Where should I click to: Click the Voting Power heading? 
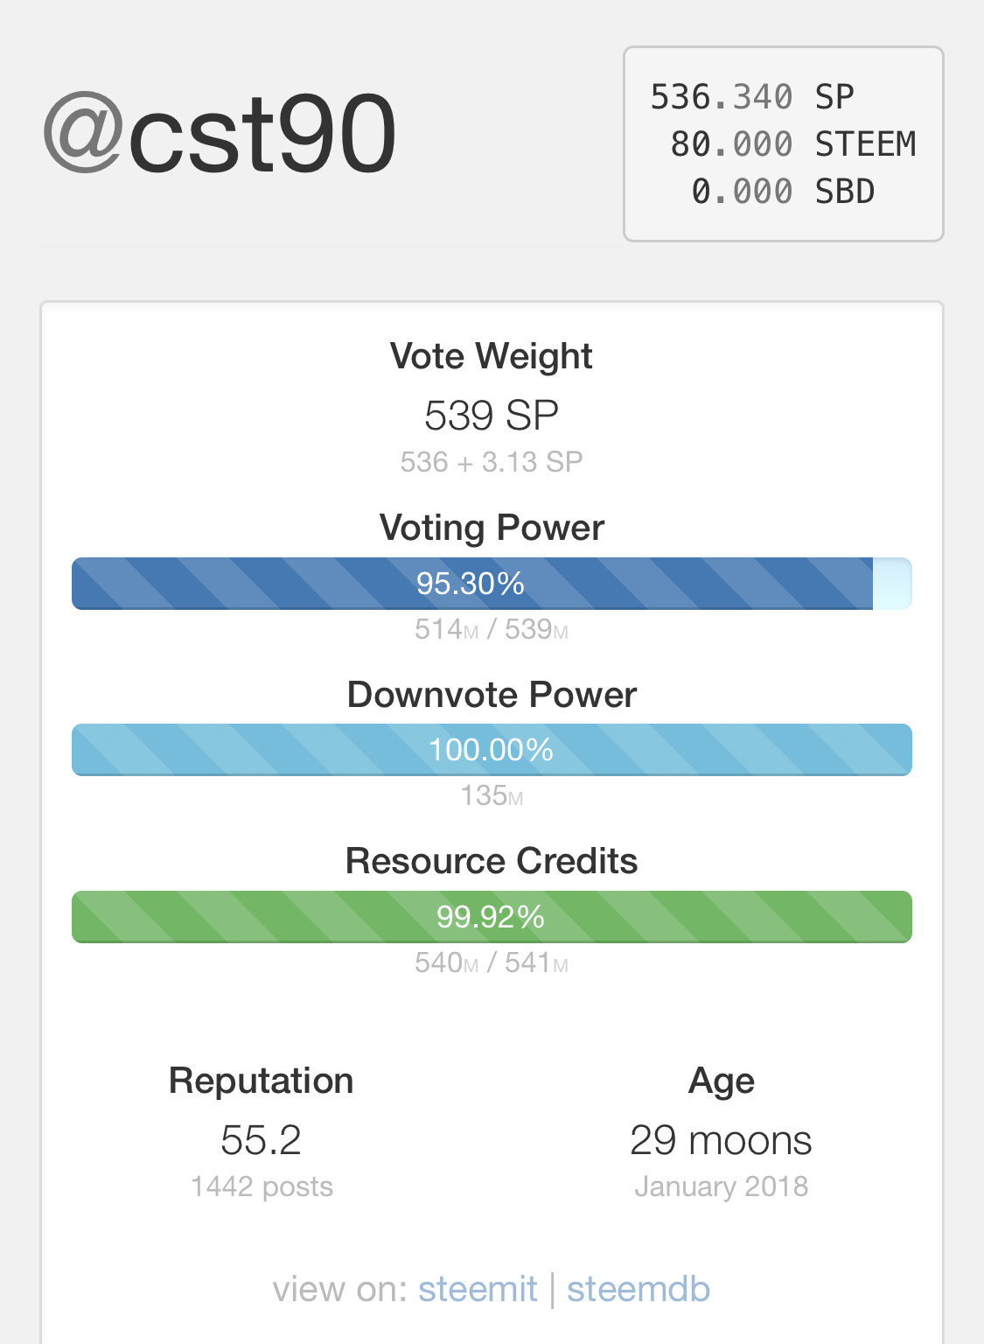click(x=492, y=528)
